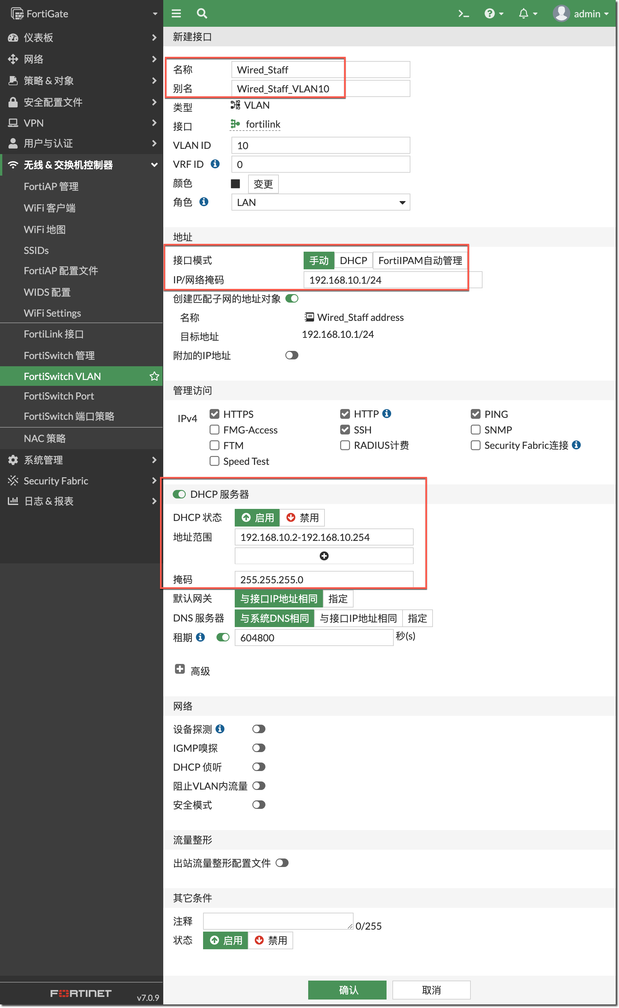Click favorite star next to FortiSwitch VLAN

154,376
